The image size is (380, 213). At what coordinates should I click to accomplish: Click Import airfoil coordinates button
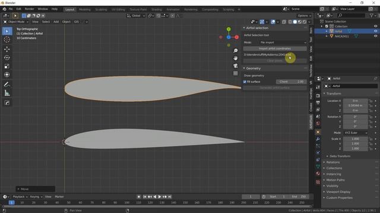275,49
